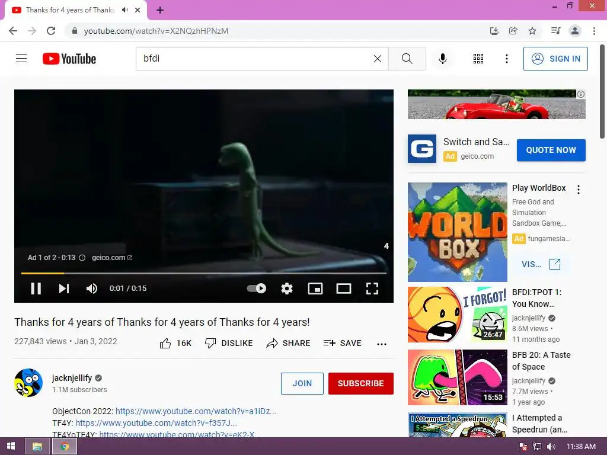The width and height of the screenshot is (607, 455).
Task: SUBSCRIBE to jacknjellify
Action: click(x=361, y=383)
